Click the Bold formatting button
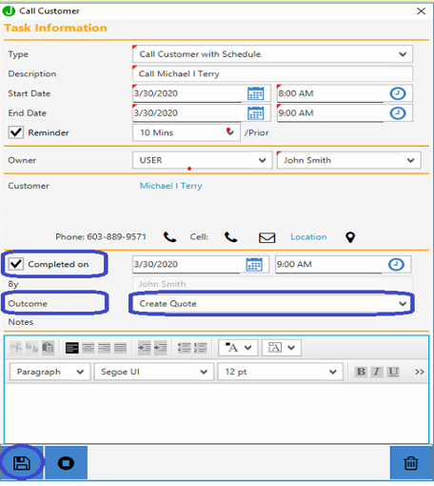 [361, 372]
